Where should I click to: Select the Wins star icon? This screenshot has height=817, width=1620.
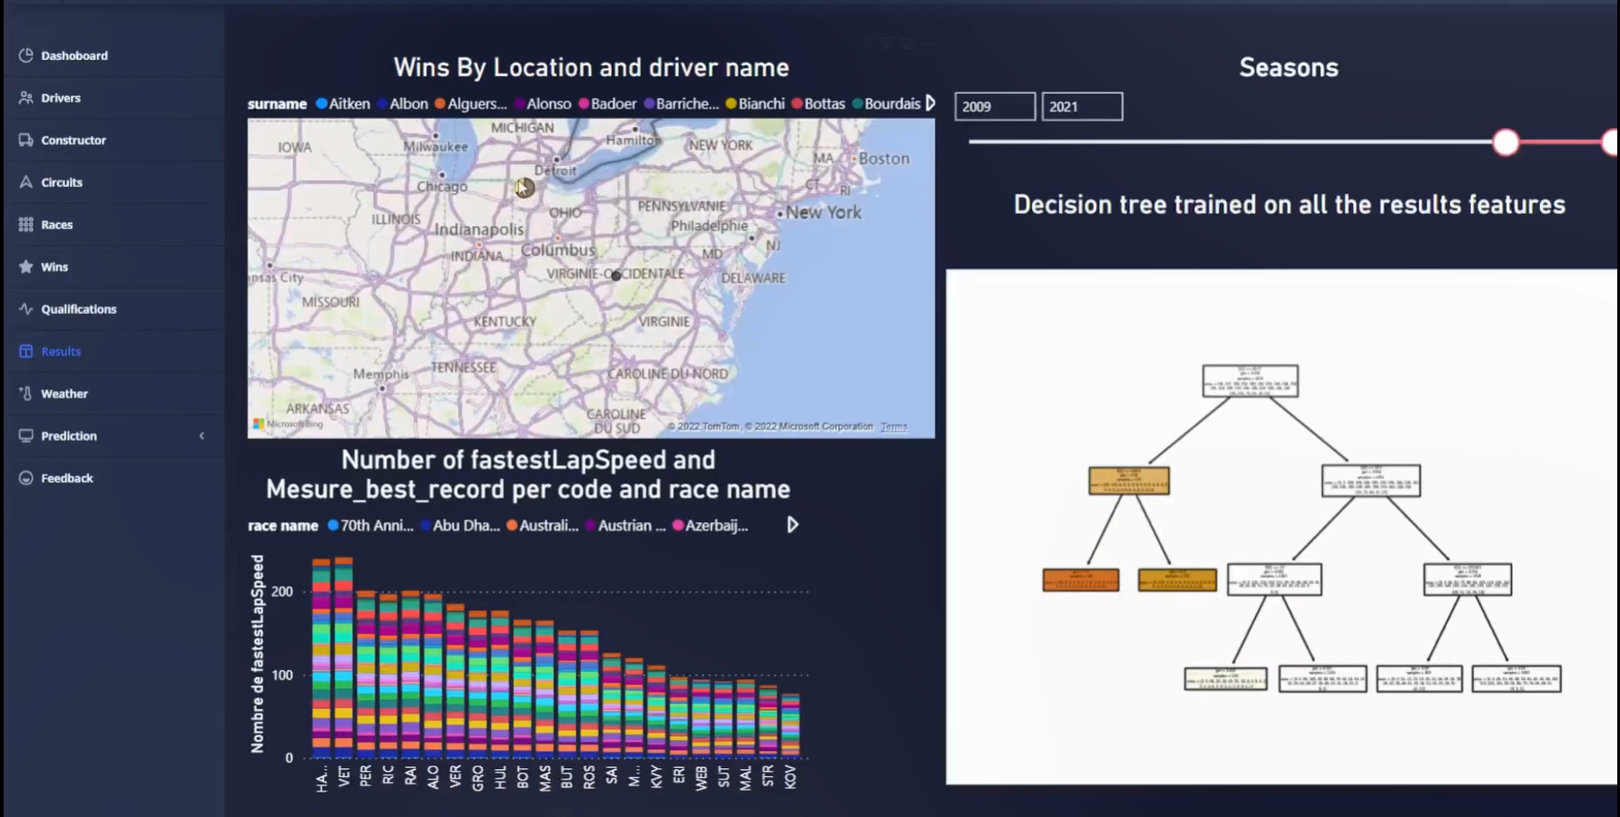click(25, 267)
